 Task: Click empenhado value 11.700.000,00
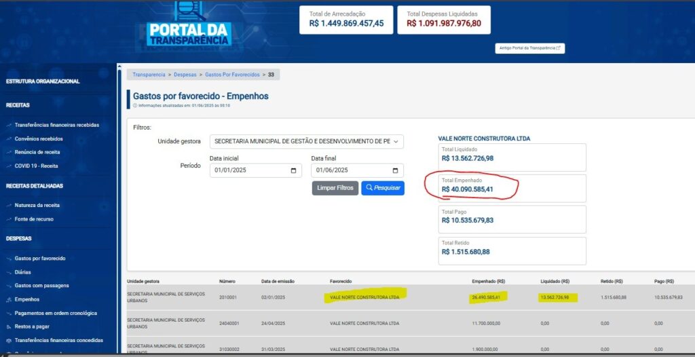(486, 323)
